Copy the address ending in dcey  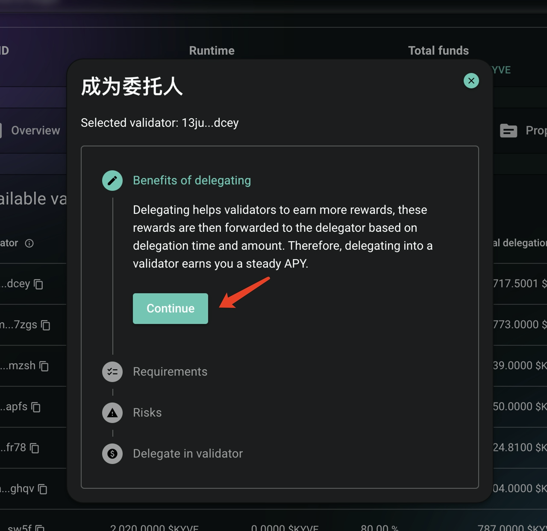pyautogui.click(x=38, y=284)
